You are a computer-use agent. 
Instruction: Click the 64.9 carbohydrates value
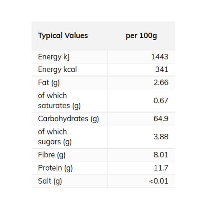point(161,119)
